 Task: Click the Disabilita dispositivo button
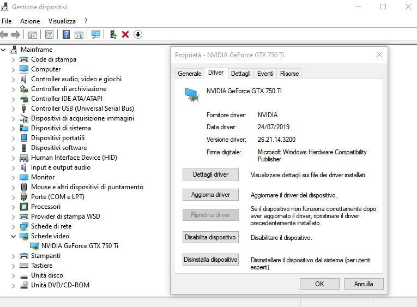210,237
